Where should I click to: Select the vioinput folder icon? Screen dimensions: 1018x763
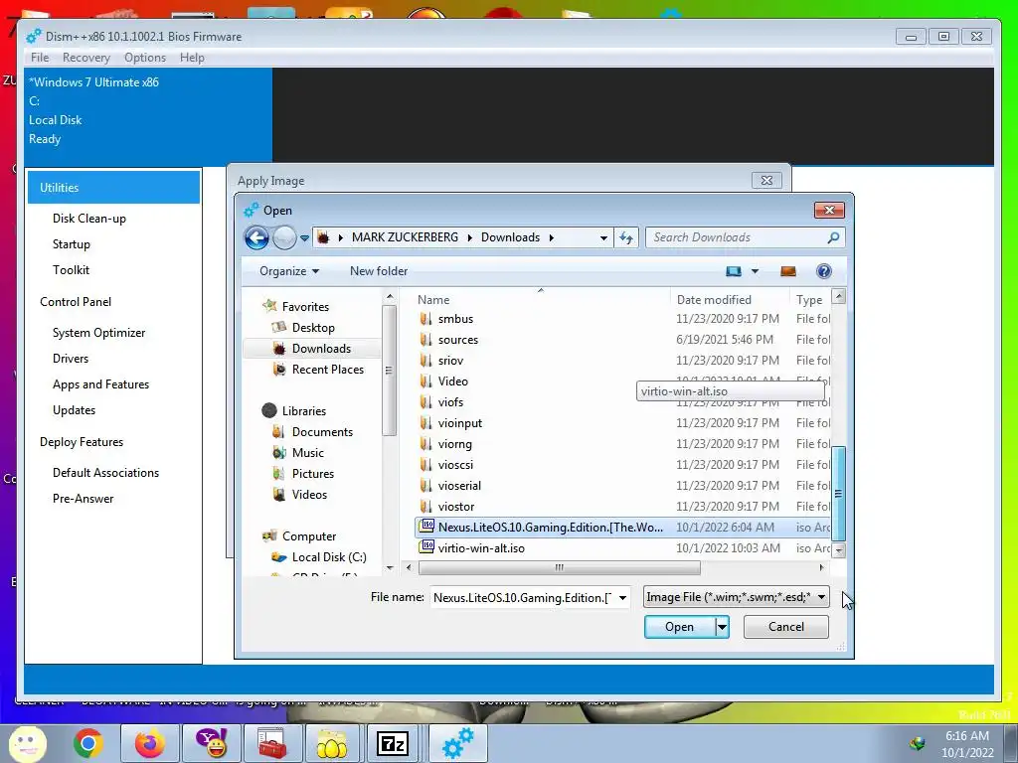coord(425,423)
